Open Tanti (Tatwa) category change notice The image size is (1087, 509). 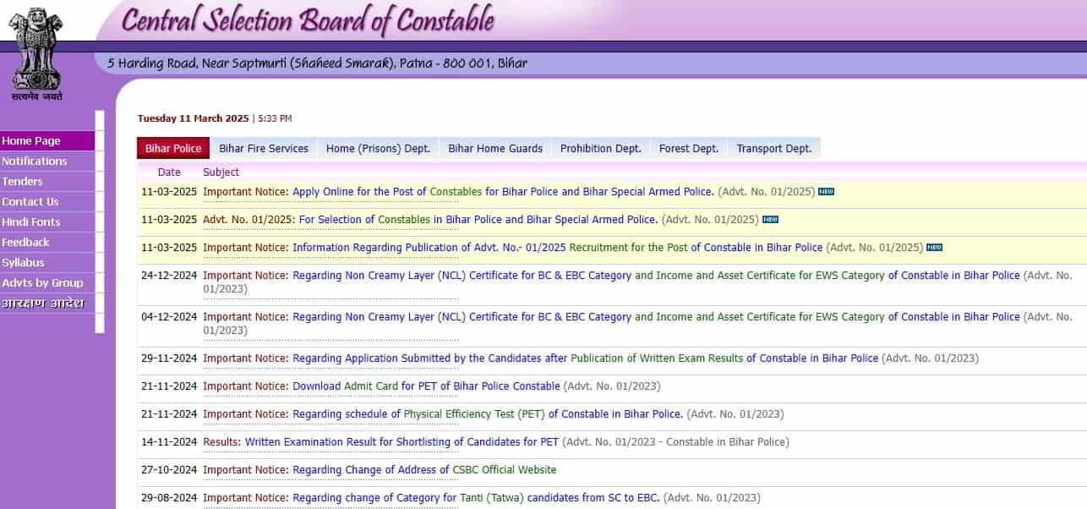coord(476,498)
